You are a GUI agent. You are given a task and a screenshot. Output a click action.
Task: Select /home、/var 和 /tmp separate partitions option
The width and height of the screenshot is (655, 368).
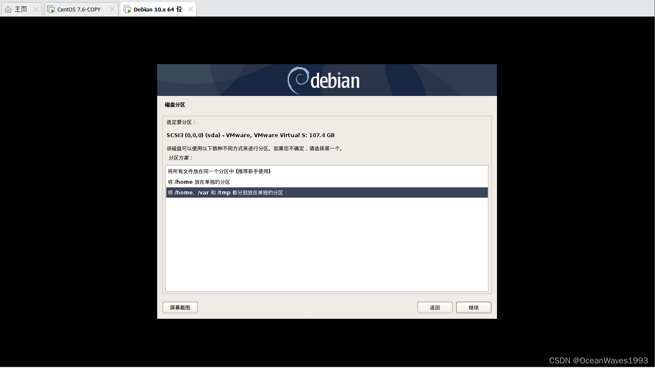pyautogui.click(x=327, y=193)
